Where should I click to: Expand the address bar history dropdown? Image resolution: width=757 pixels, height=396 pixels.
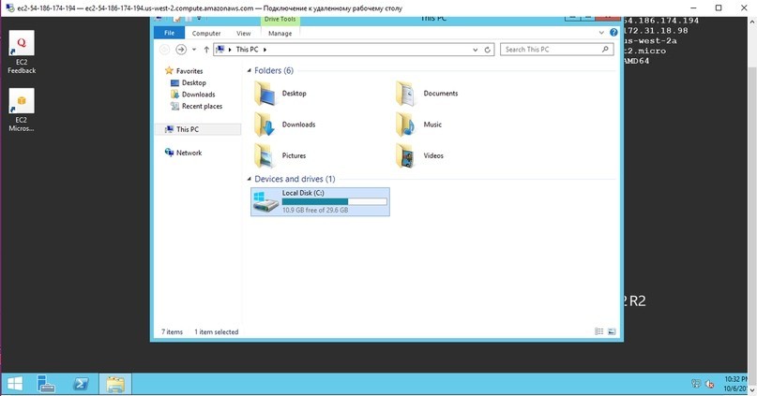coord(475,50)
